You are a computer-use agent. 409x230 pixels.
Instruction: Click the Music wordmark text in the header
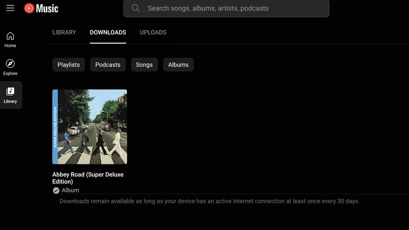(x=48, y=8)
